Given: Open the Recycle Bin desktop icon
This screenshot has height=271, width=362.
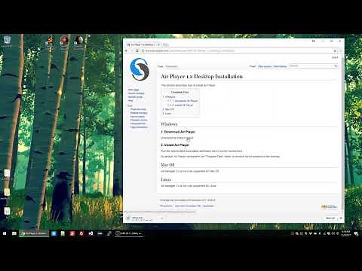Looking at the screenshot, I should (7, 41).
